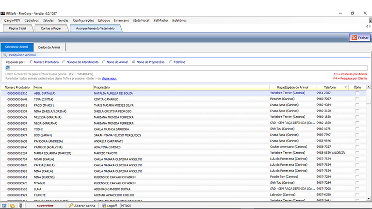
Task: Open the Telefone column filter arrow
Action: 345,87
